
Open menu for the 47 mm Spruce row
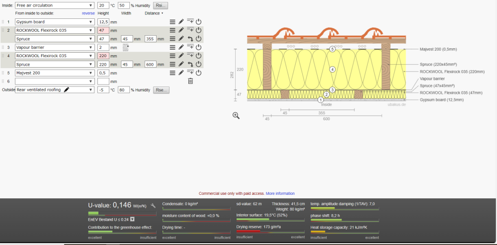click(172, 39)
